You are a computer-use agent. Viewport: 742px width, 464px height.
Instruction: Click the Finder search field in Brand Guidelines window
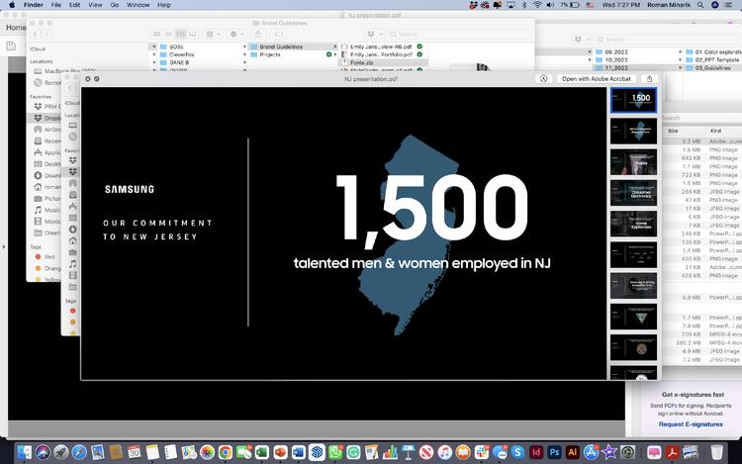459,34
